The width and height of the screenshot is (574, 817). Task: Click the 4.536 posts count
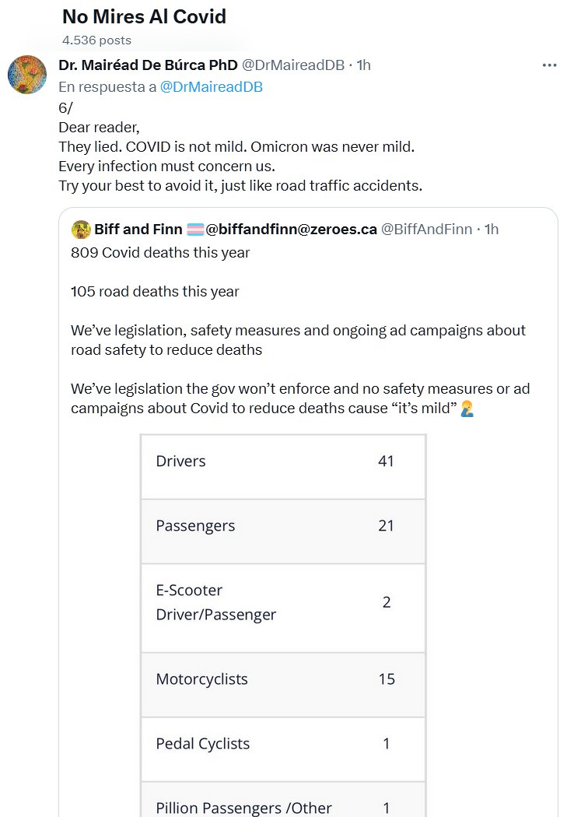click(x=96, y=40)
